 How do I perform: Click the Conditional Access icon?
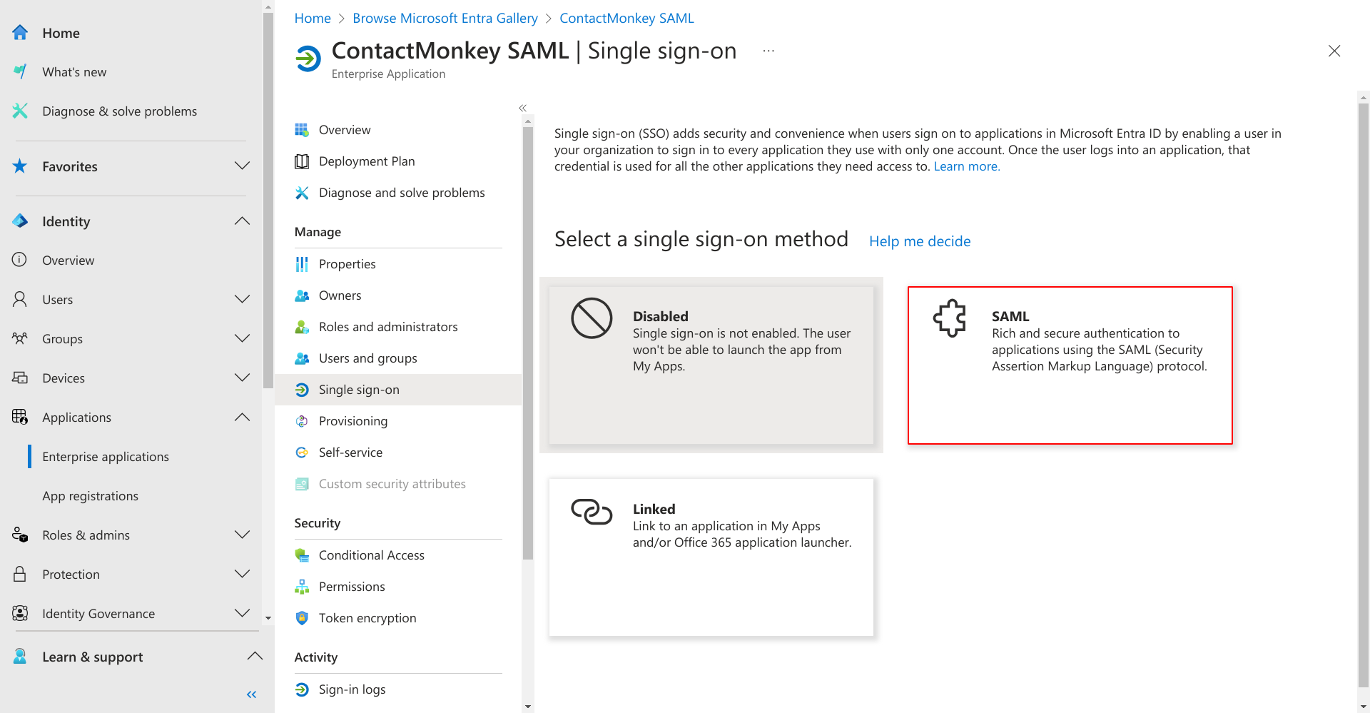[302, 555]
